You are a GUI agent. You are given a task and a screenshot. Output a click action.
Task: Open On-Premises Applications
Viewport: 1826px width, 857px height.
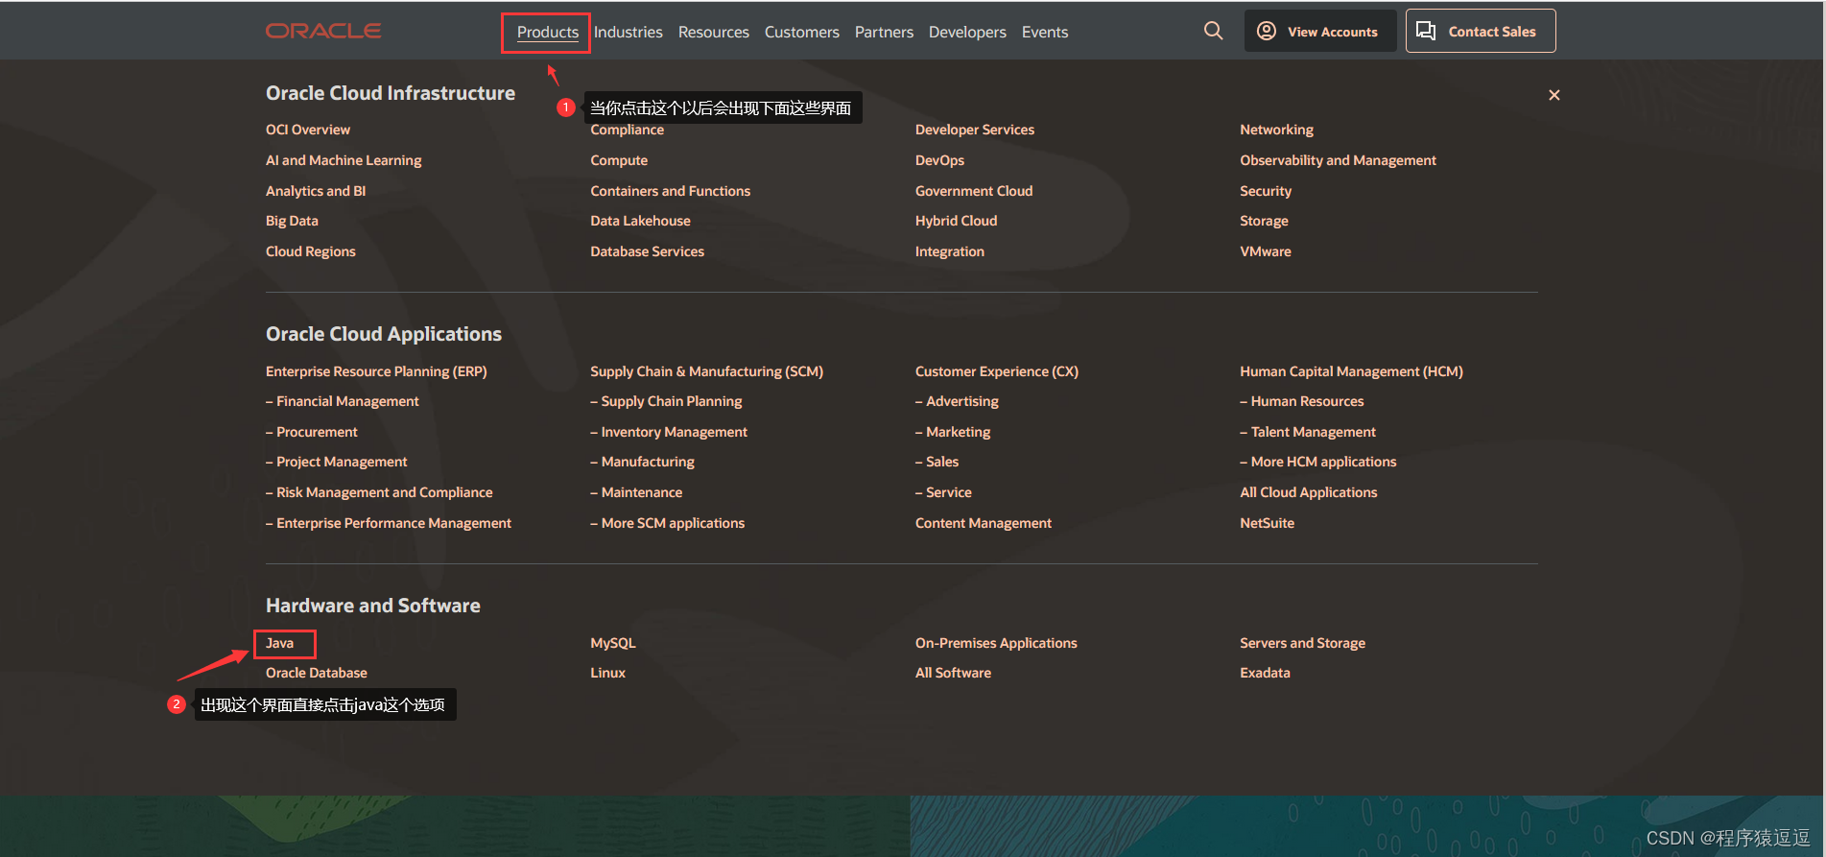coord(997,643)
